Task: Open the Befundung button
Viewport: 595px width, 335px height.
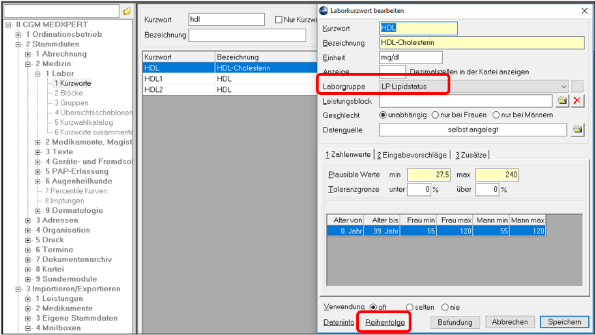Action: click(455, 322)
